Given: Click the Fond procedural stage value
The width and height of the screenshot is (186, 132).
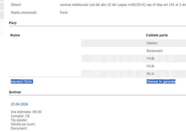Looking at the screenshot, I should [64, 12].
